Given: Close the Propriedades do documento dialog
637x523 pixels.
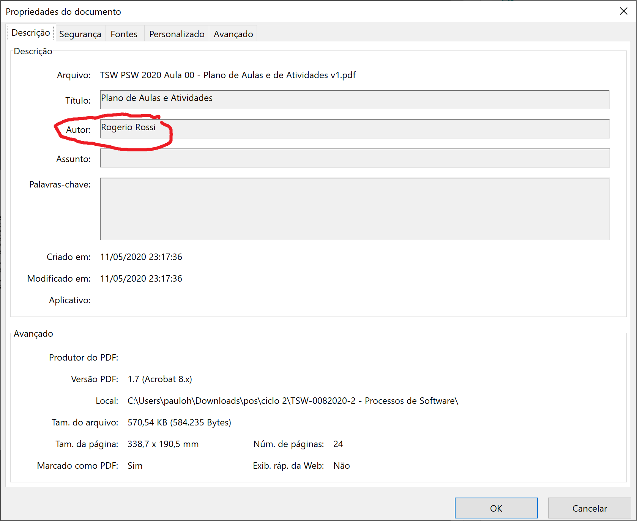Looking at the screenshot, I should tap(624, 11).
